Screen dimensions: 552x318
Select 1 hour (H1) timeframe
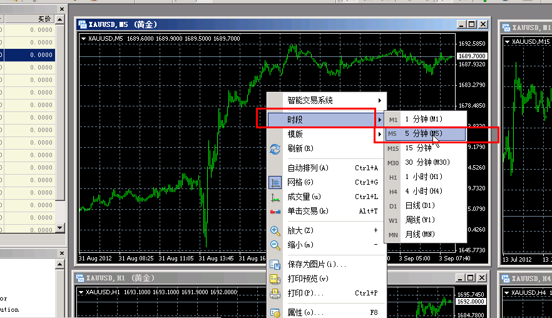coord(423,177)
